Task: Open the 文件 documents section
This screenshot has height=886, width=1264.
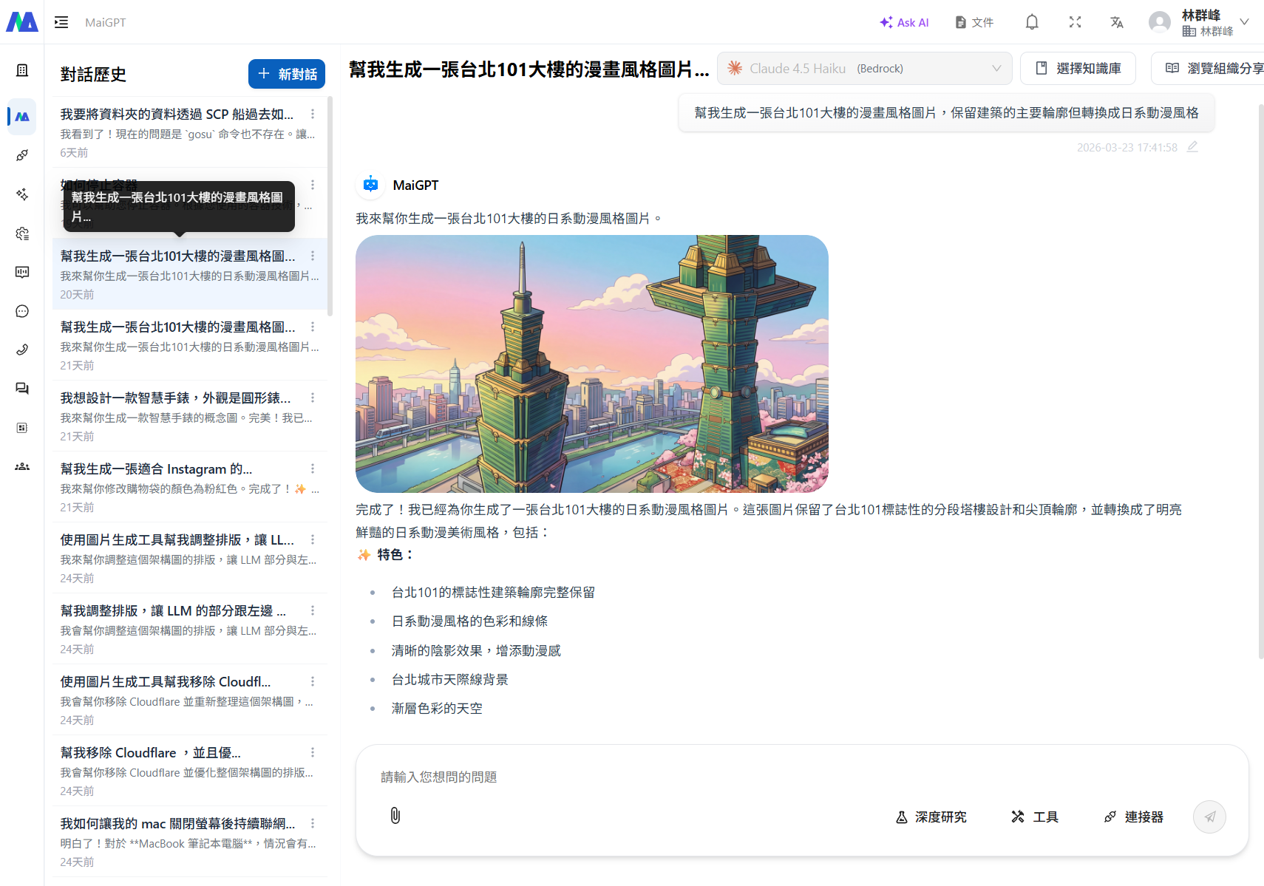Action: [974, 22]
